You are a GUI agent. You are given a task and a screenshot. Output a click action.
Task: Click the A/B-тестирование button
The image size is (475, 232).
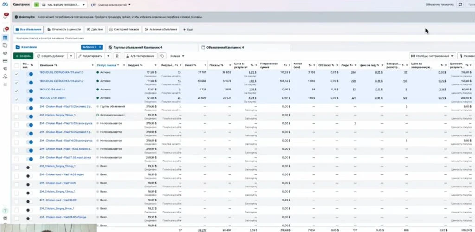point(141,56)
